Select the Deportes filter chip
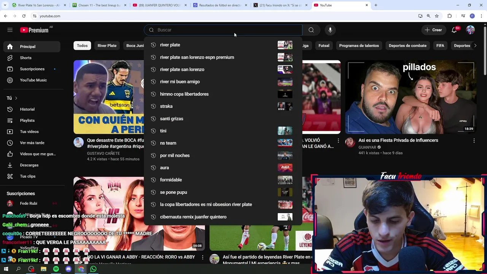Screen dimensions: 487x274 coord(462,46)
